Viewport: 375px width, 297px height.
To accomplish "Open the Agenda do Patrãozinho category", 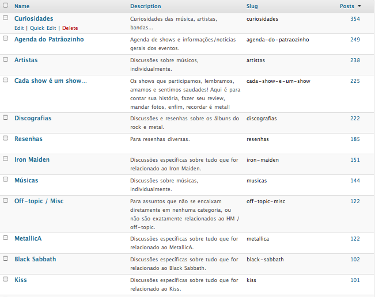I will click(49, 39).
